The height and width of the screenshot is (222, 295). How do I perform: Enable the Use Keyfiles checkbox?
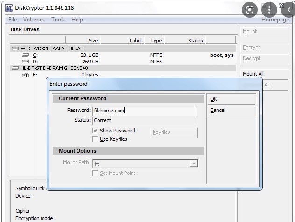coord(95,139)
